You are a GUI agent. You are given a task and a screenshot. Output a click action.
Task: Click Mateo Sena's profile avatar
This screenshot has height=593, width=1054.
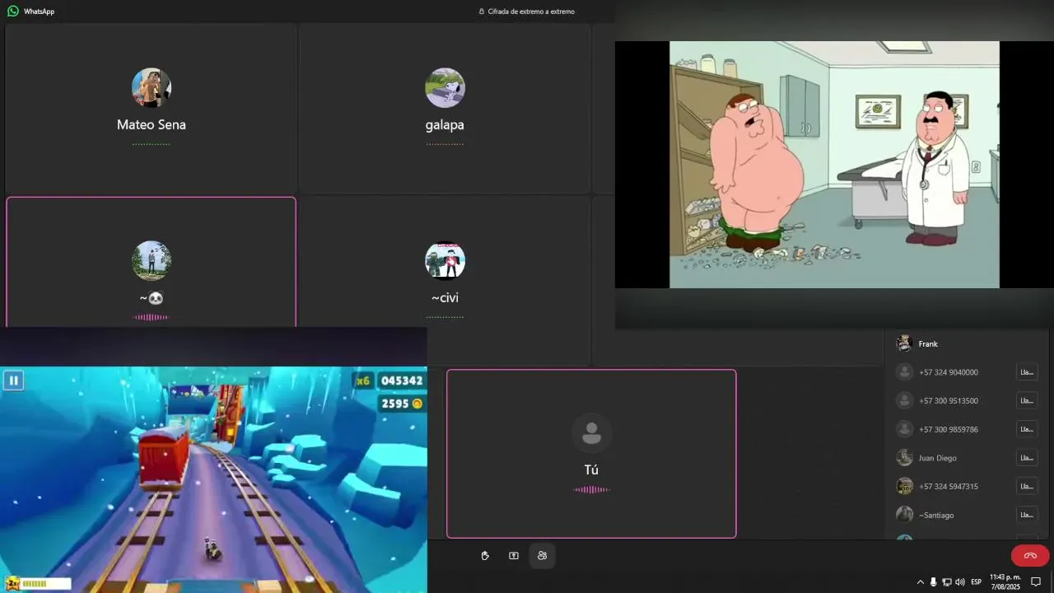152,87
